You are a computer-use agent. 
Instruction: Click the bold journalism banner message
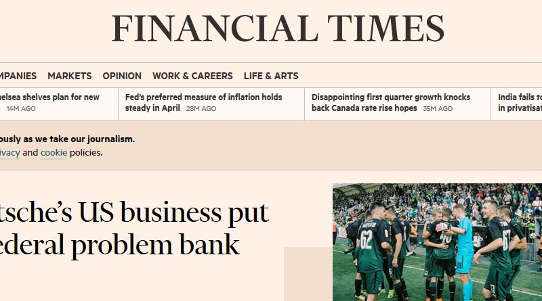click(67, 139)
